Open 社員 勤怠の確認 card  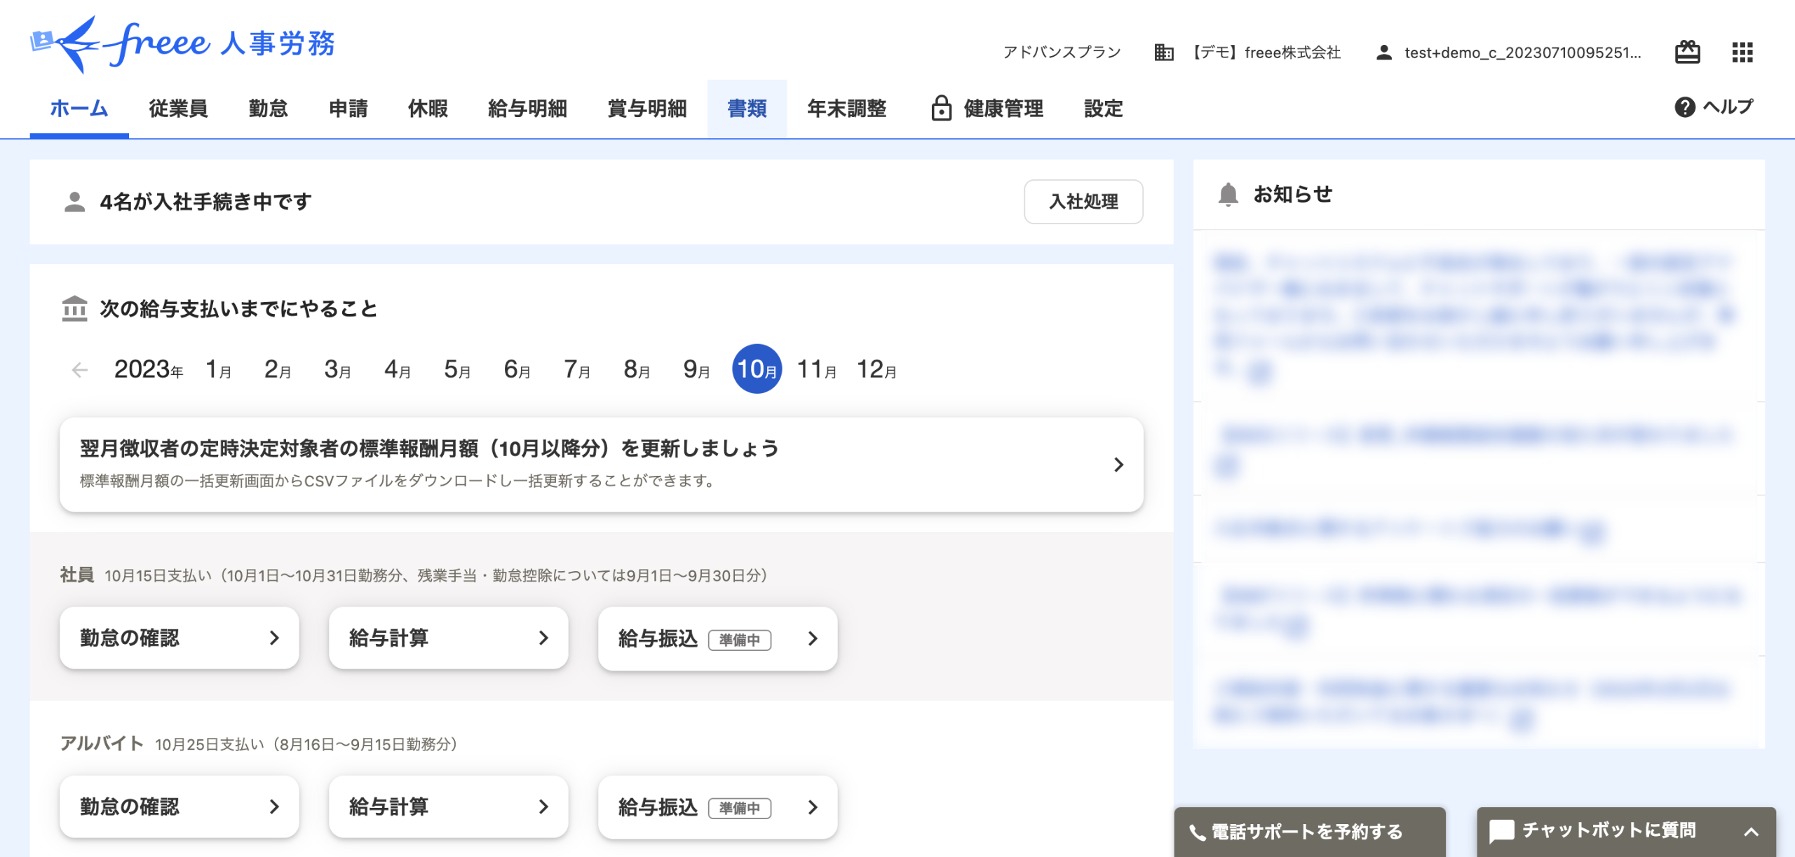coord(179,638)
